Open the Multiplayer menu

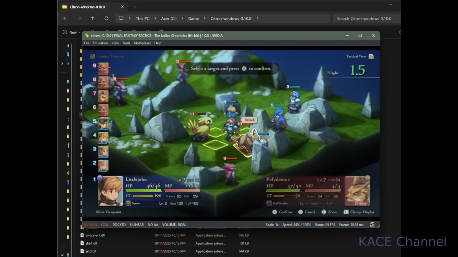[142, 43]
